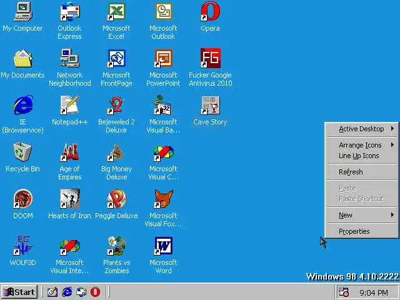Click the first Quick Launch pencil icon

coord(52,292)
